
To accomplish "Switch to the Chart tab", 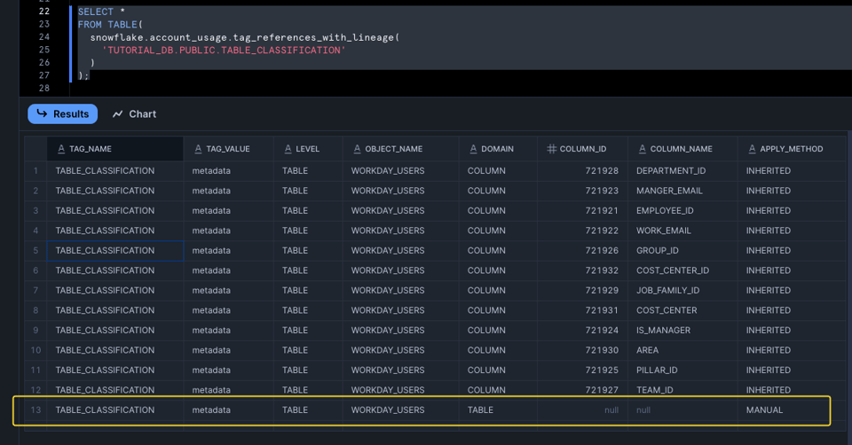I will (134, 114).
